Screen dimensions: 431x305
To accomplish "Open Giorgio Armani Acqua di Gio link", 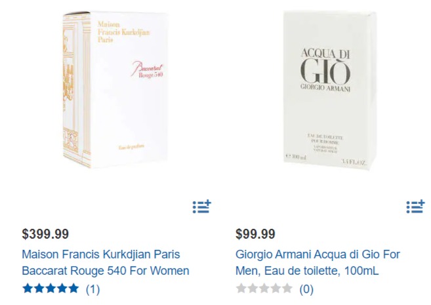I will pyautogui.click(x=318, y=262).
